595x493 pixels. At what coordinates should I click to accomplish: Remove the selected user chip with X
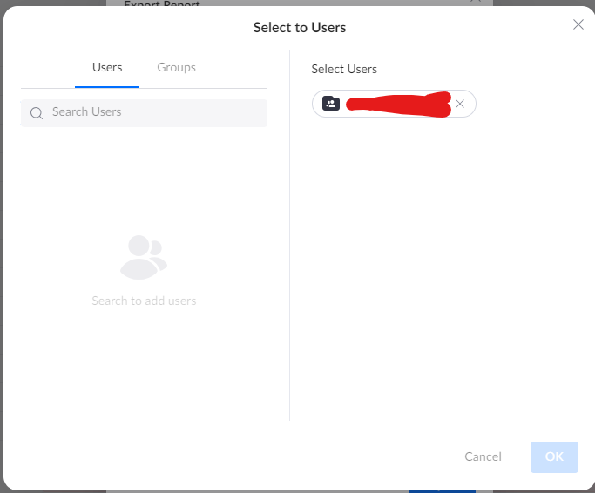pyautogui.click(x=460, y=104)
